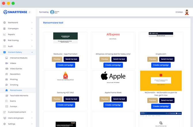
Task: Click the Users and groups people icon
Action: [5, 118]
